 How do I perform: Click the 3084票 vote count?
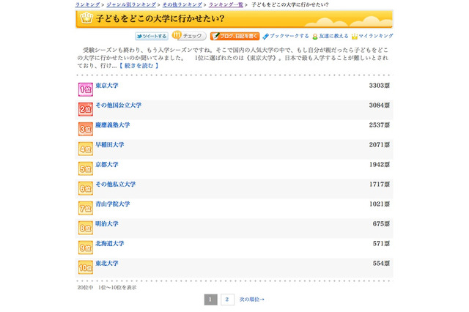(x=380, y=105)
